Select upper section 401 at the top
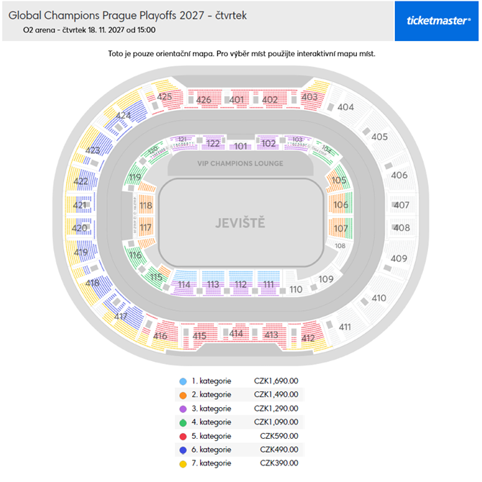 tap(237, 99)
